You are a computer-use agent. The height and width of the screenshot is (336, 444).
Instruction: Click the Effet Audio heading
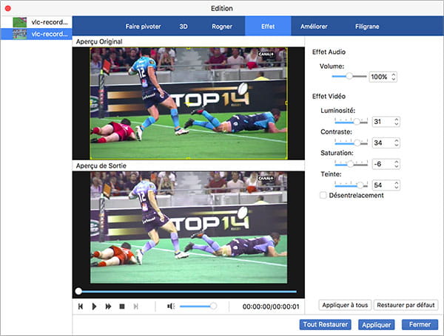tap(329, 52)
